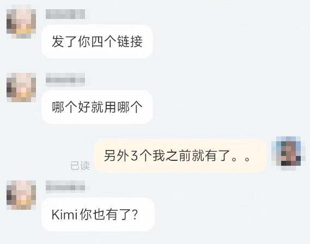Click blurred username above Kimi message
This screenshot has height=244, width=310.
pyautogui.click(x=65, y=186)
